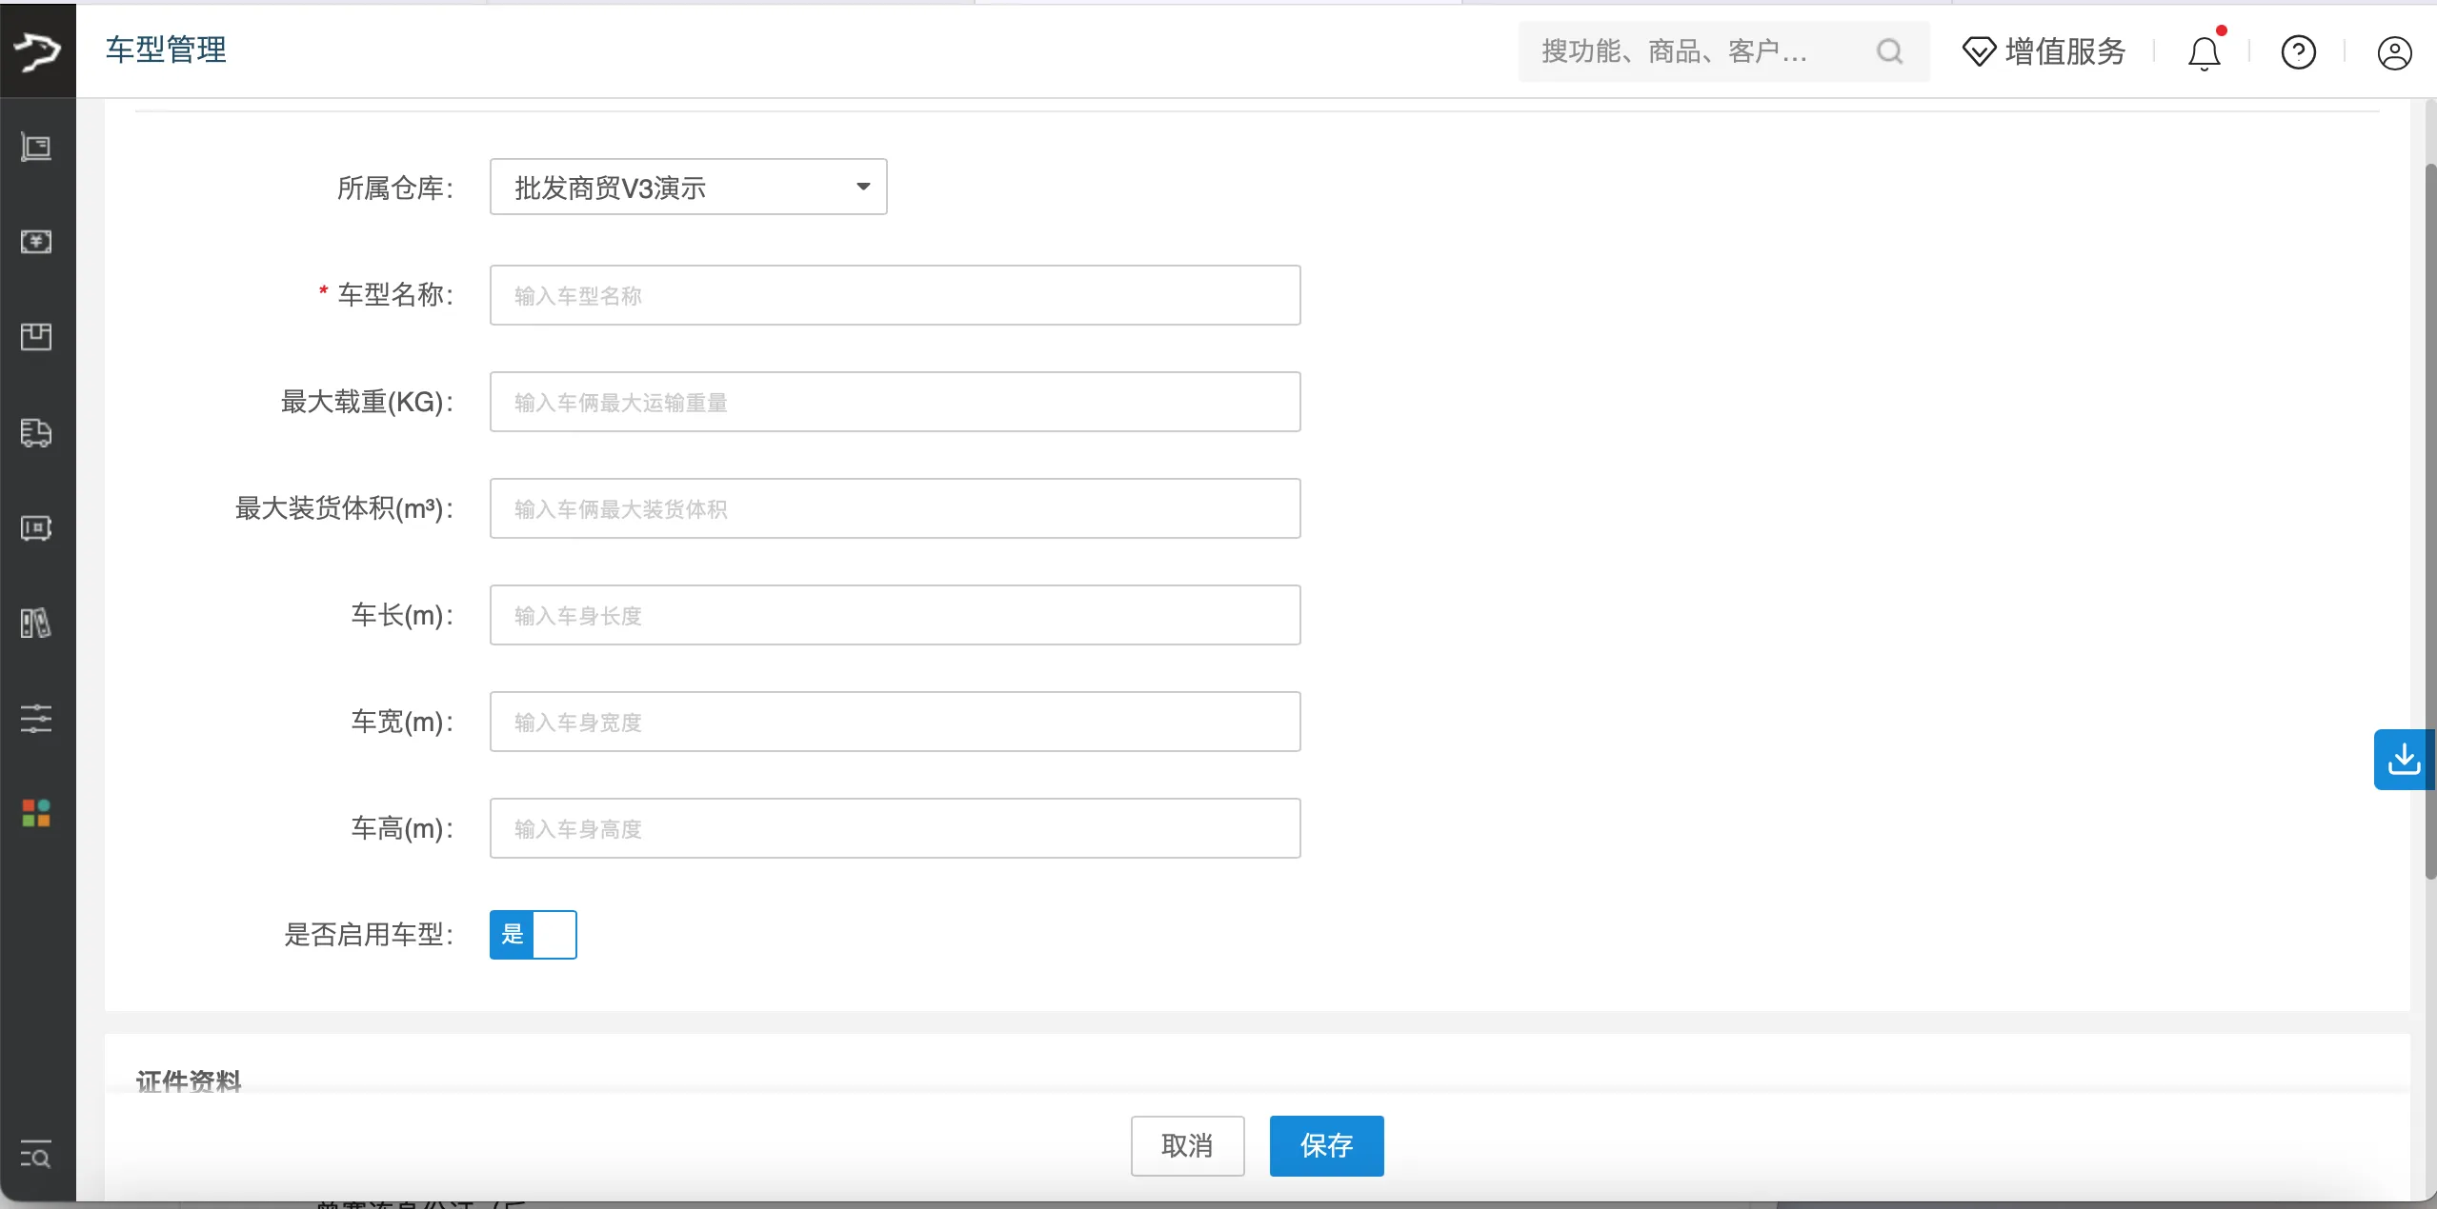Click the 车型名称 name input field

tap(894, 295)
